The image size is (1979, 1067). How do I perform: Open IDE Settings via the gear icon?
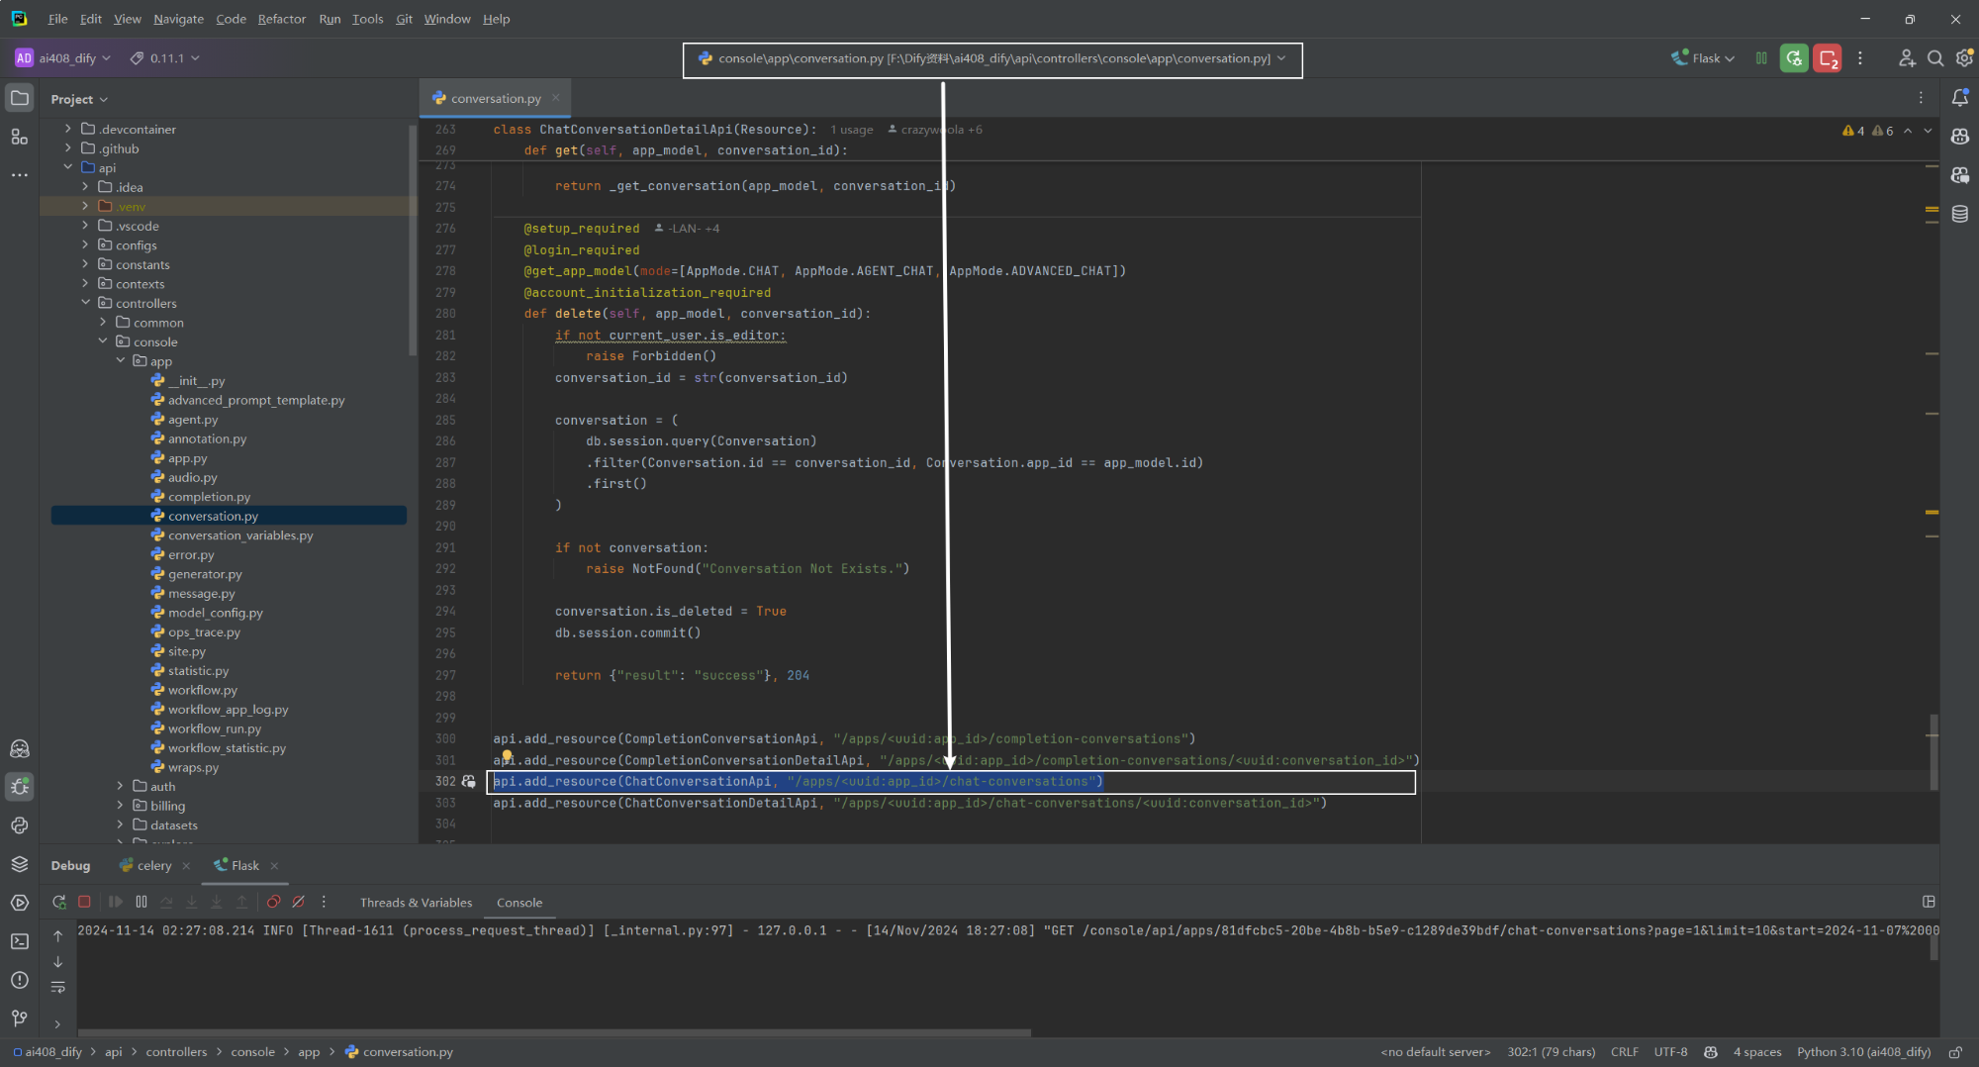pos(1964,58)
